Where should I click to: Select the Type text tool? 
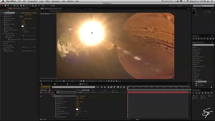(27, 6)
